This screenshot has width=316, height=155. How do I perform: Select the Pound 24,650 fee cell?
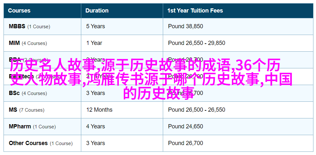point(185,126)
